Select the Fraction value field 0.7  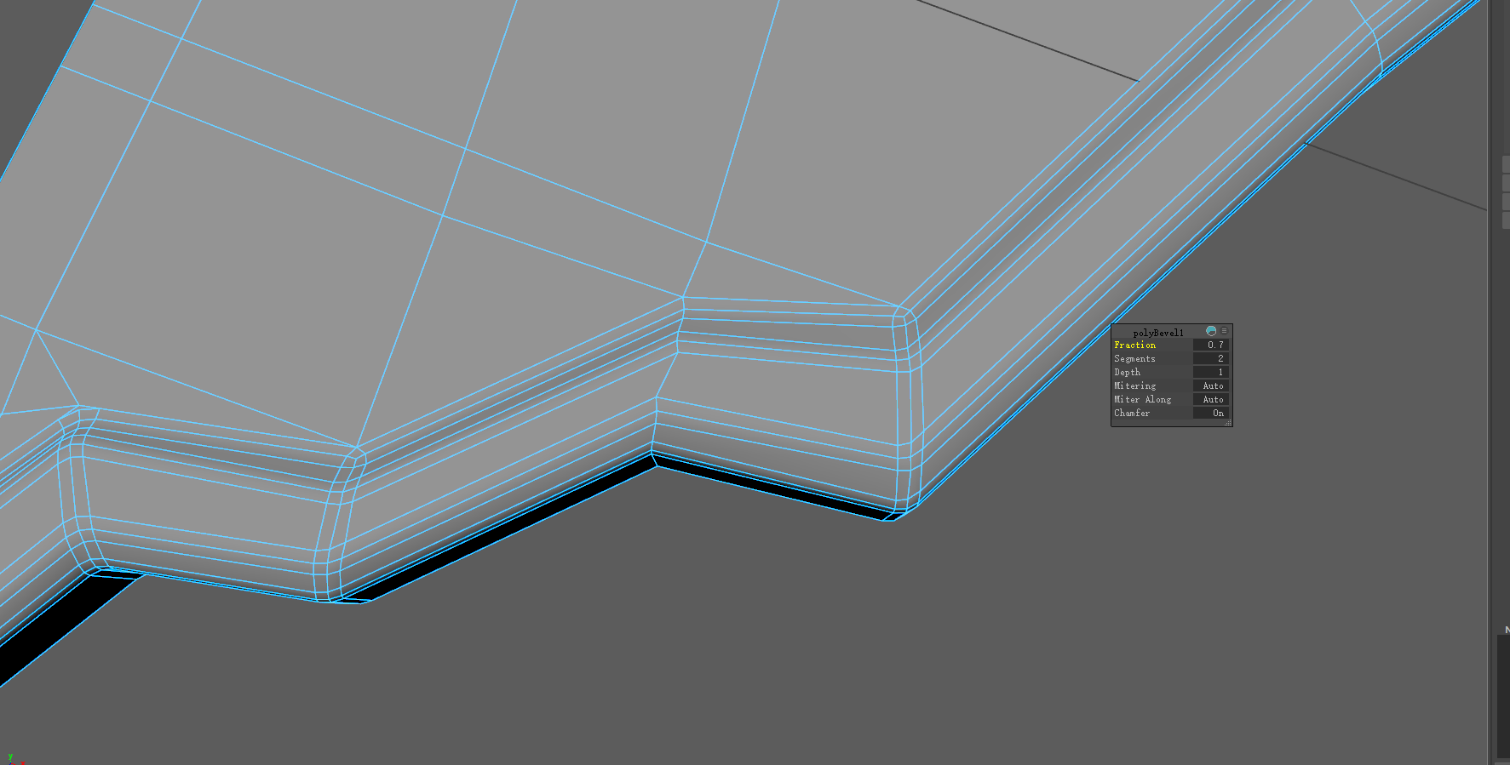point(1211,345)
